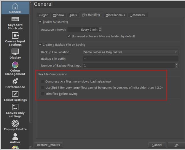The image size is (185, 150).
Task: Click the Autosave Interval value field
Action: pos(83,30)
